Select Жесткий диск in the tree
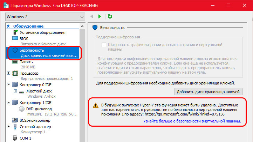 tap(39, 91)
